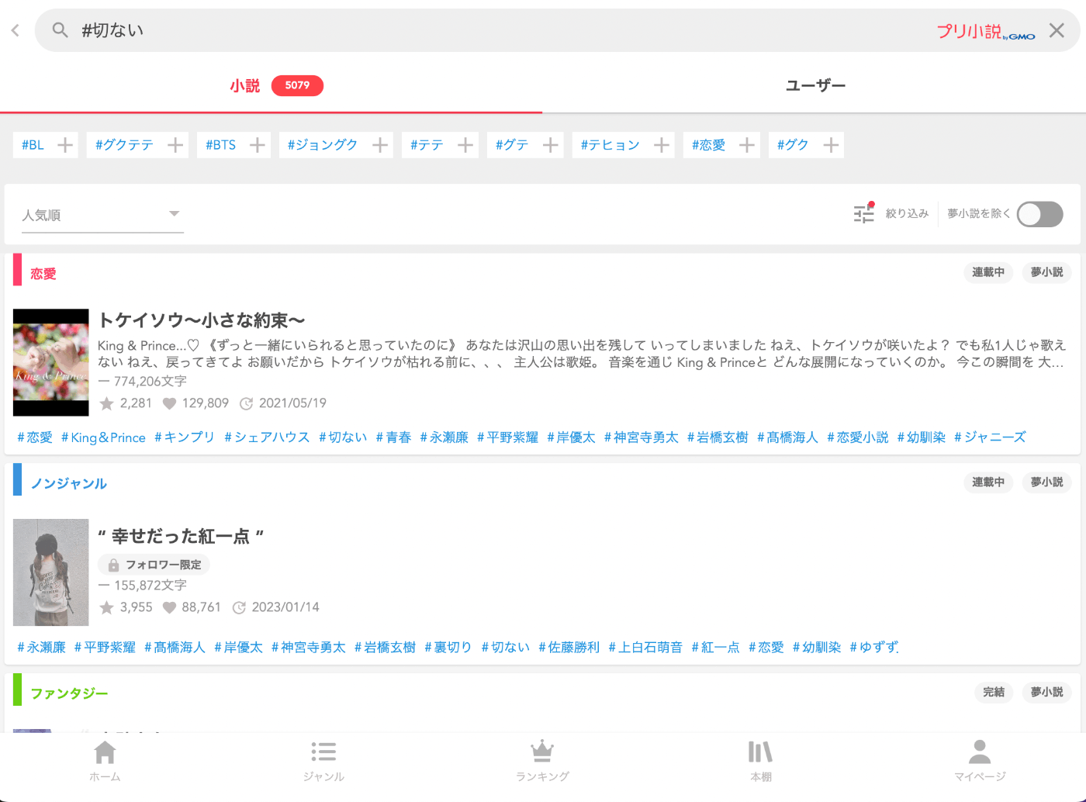Click the ノンジャンル genre label
This screenshot has width=1086, height=802.
(x=69, y=483)
